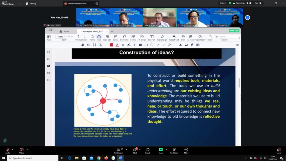Unmute the microphone with the Audio button
The height and width of the screenshot is (161, 286).
(8, 150)
